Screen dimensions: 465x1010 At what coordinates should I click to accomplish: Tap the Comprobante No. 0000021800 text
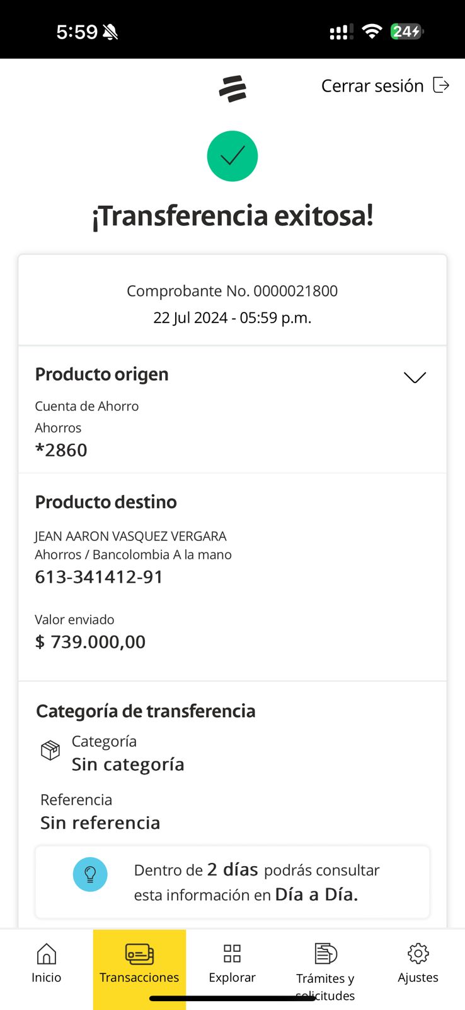[232, 291]
